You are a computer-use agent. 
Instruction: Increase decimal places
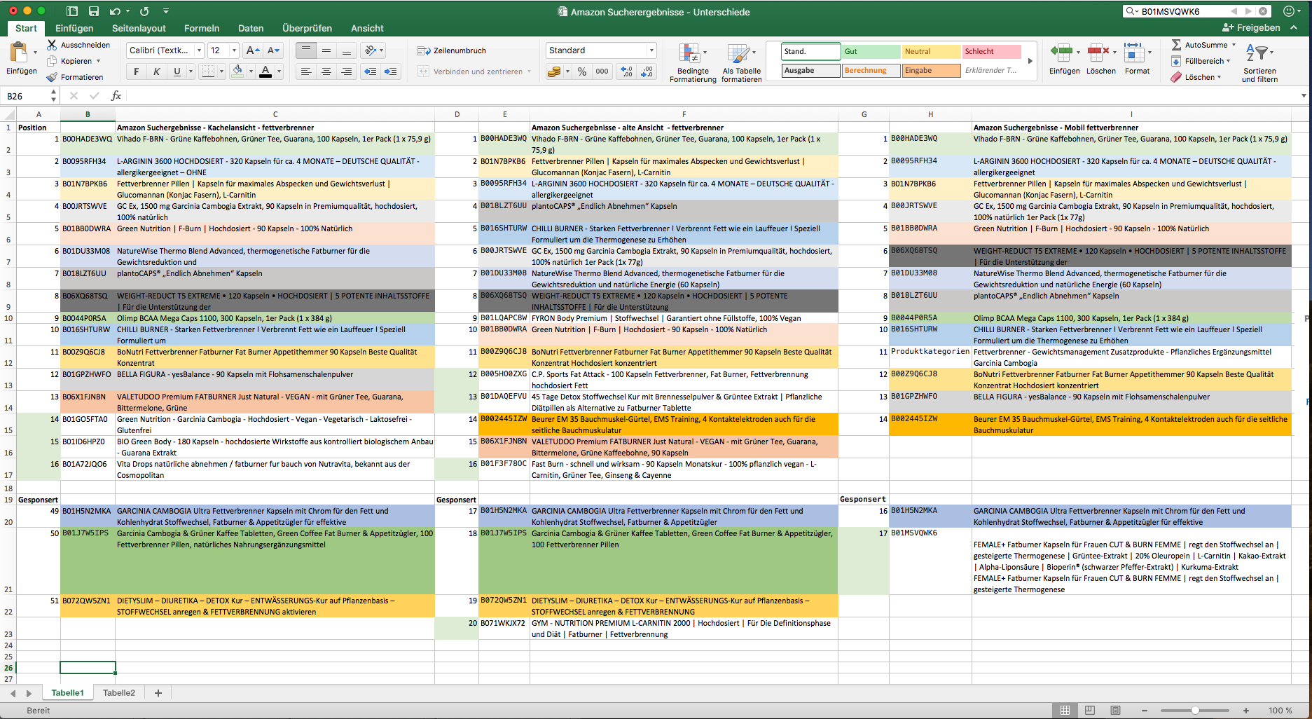point(627,71)
